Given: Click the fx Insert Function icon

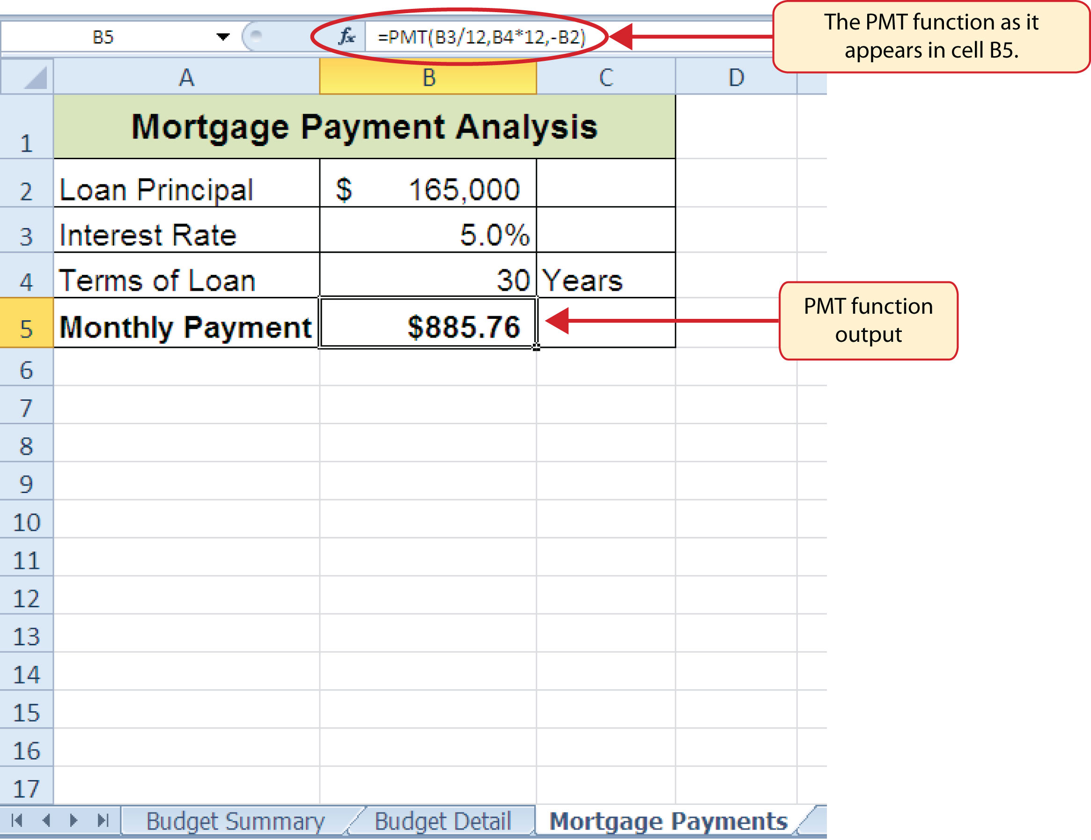Looking at the screenshot, I should pyautogui.click(x=346, y=37).
